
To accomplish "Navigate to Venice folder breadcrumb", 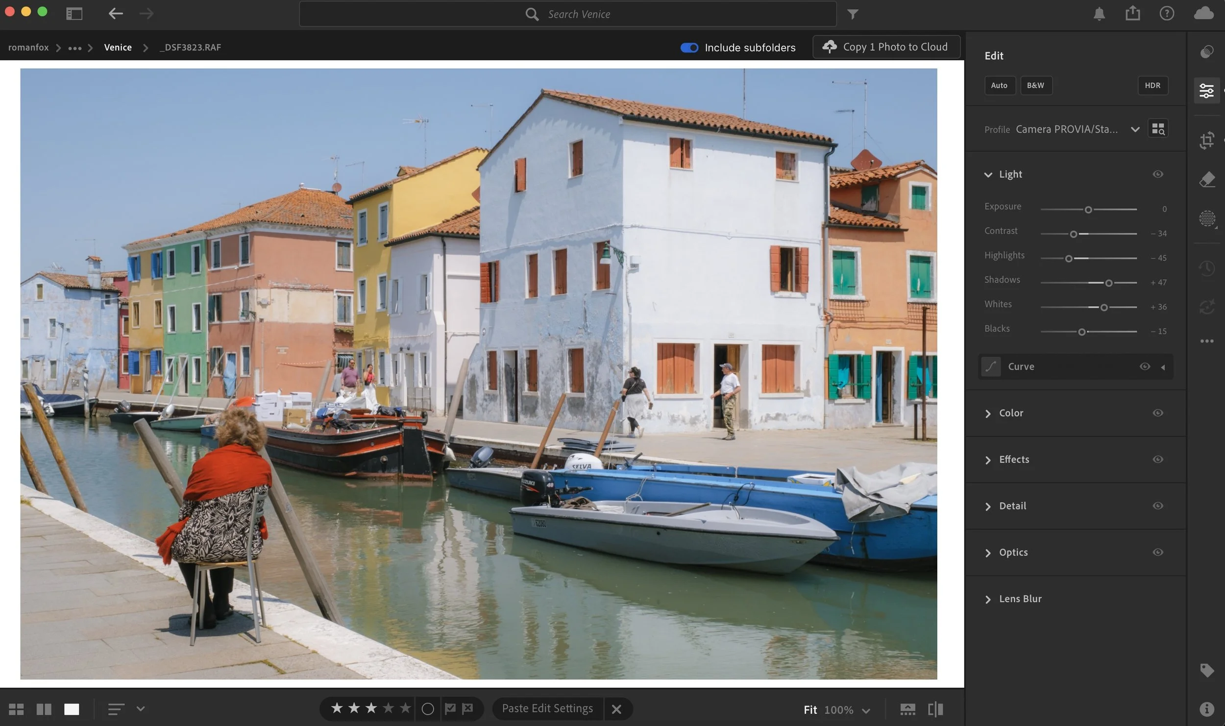I will [x=118, y=48].
